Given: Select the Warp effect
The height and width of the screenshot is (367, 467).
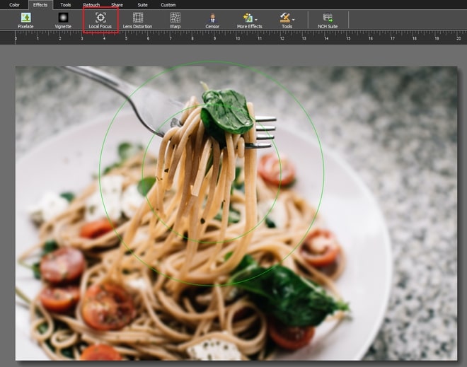Looking at the screenshot, I should 175,21.
